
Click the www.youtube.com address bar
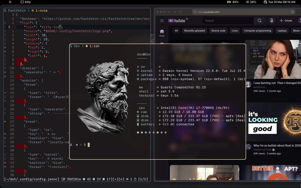point(243,12)
